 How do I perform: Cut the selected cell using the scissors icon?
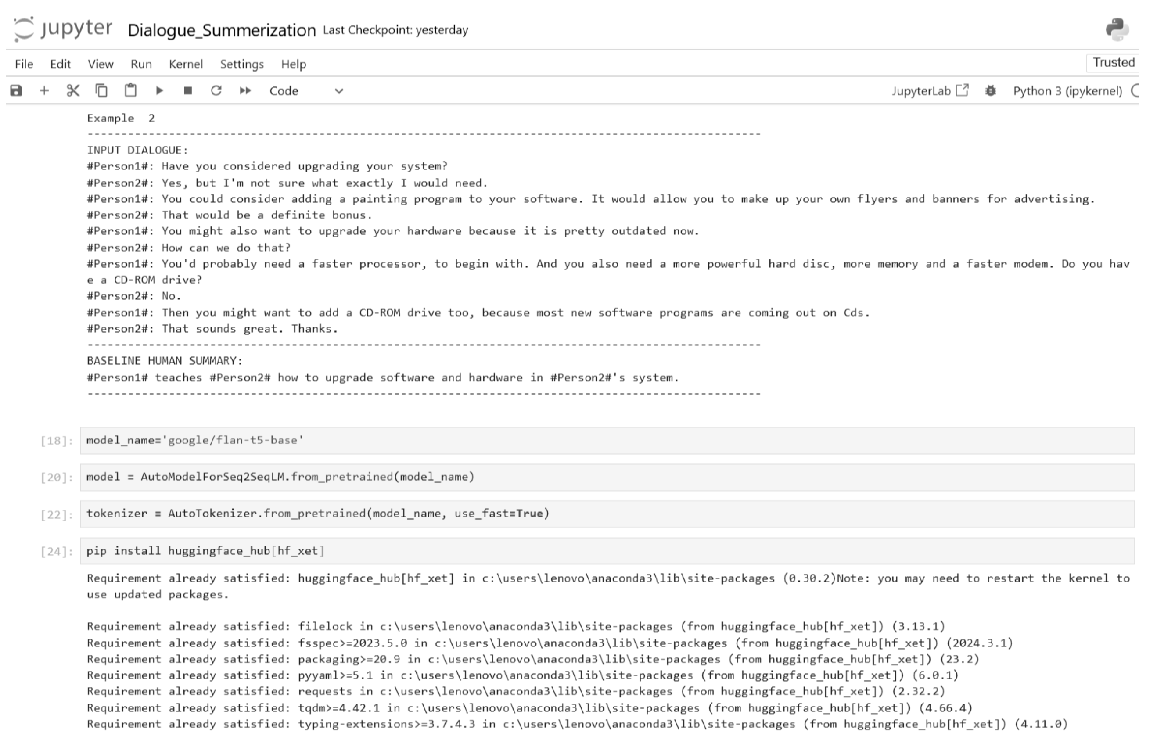pyautogui.click(x=73, y=90)
